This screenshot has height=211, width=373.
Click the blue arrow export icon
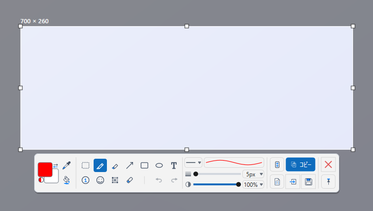tap(293, 182)
